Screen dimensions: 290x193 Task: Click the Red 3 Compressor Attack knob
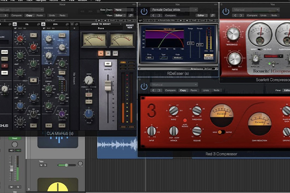coord(174,131)
